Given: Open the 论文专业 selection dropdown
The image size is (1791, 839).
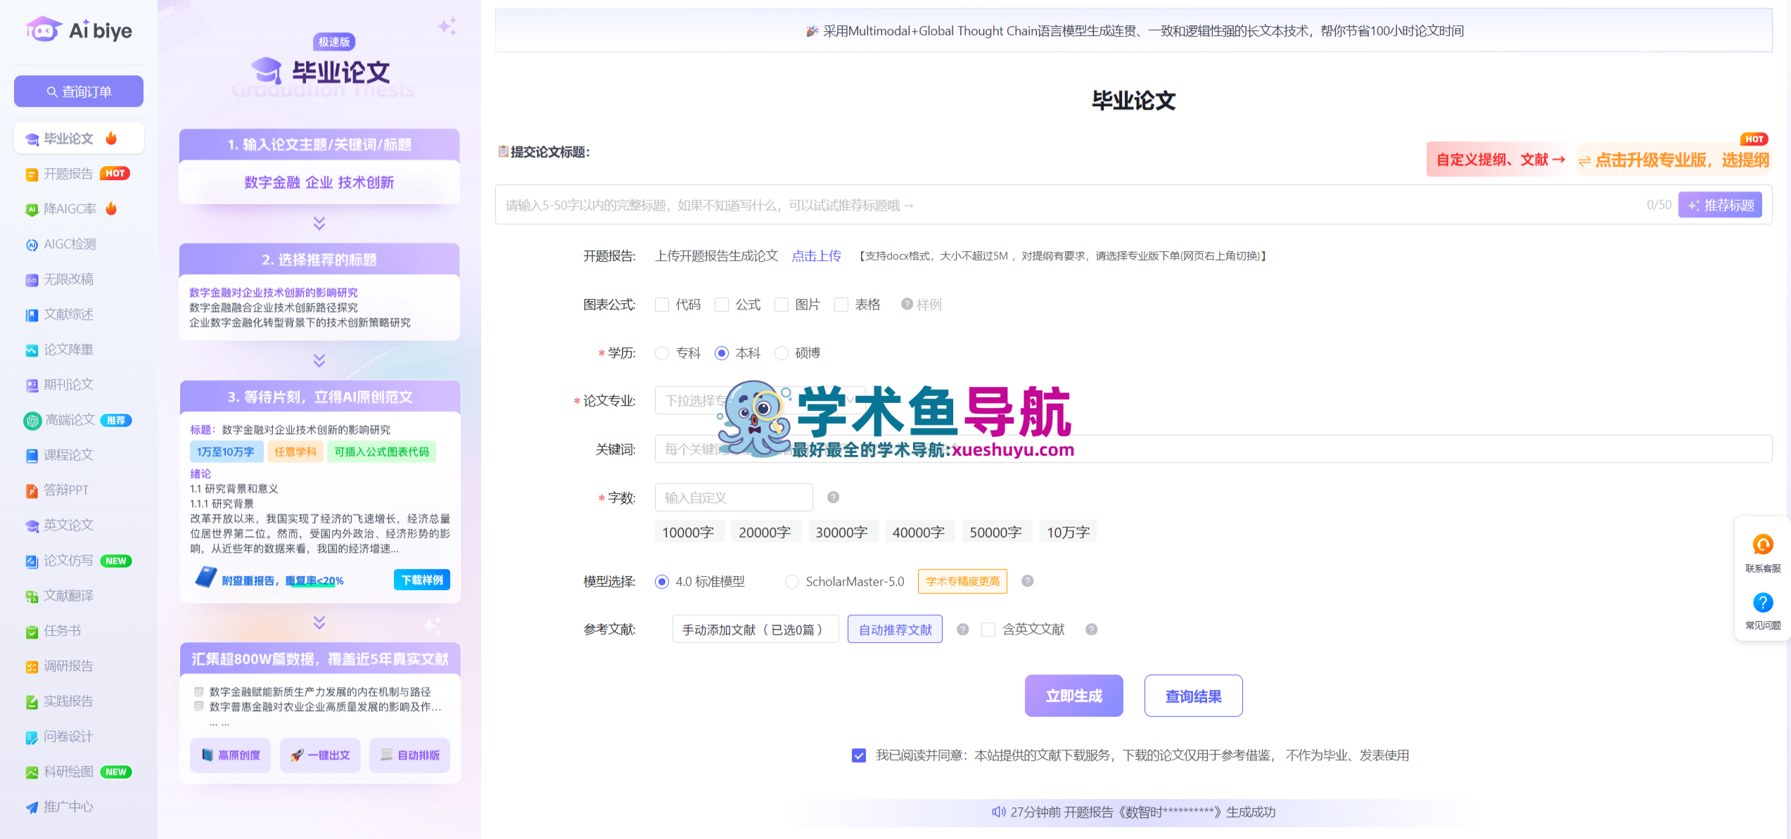Looking at the screenshot, I should pos(760,399).
